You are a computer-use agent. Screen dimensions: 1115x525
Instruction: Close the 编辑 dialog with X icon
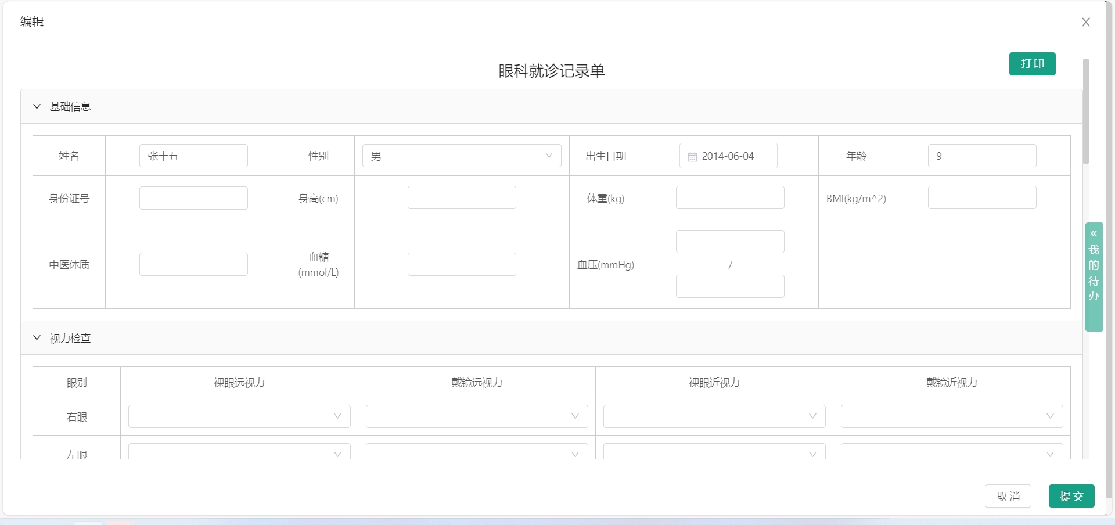pyautogui.click(x=1085, y=22)
